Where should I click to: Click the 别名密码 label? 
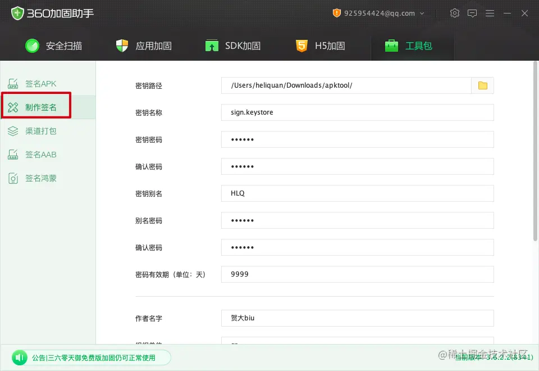pos(148,220)
